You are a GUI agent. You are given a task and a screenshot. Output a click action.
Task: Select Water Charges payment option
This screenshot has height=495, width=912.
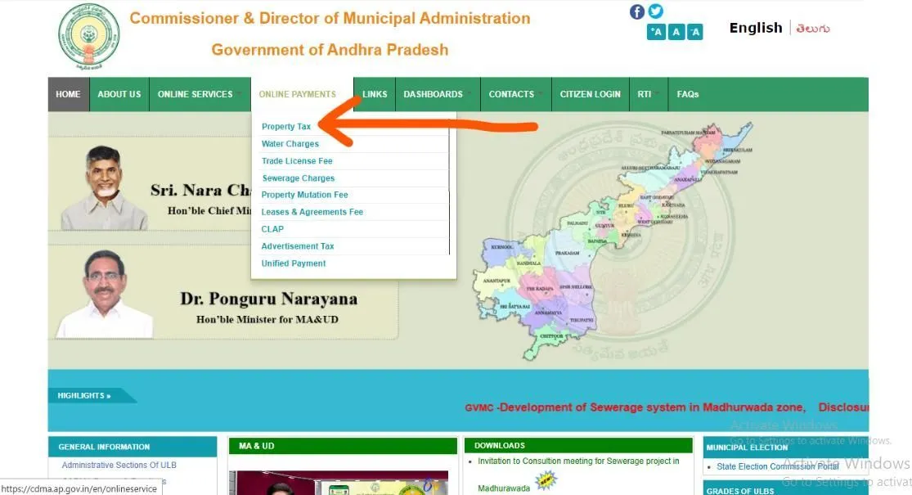click(x=290, y=143)
